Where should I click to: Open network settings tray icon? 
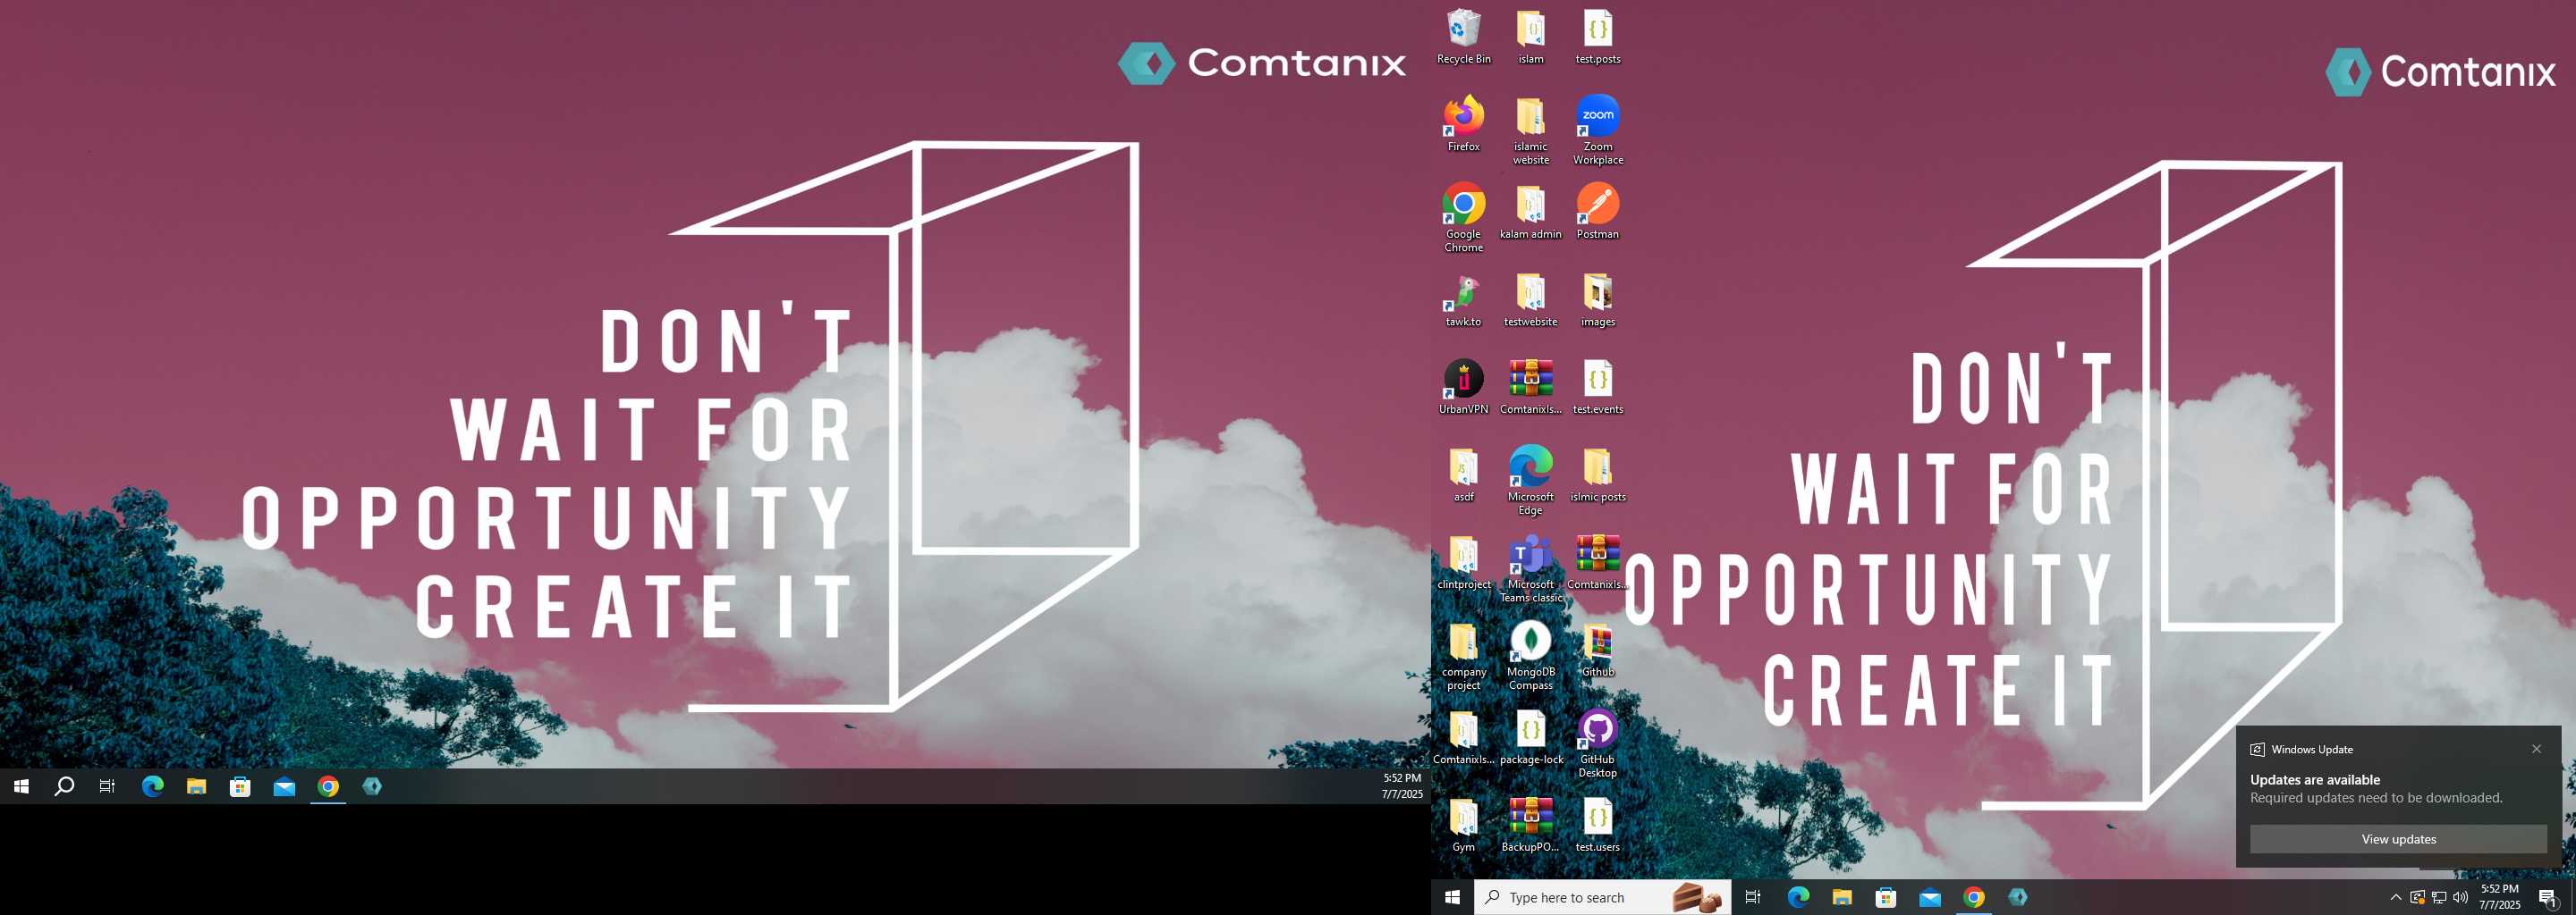click(x=2439, y=897)
